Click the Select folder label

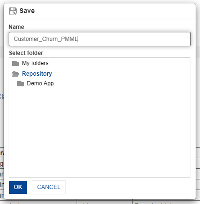tap(26, 53)
